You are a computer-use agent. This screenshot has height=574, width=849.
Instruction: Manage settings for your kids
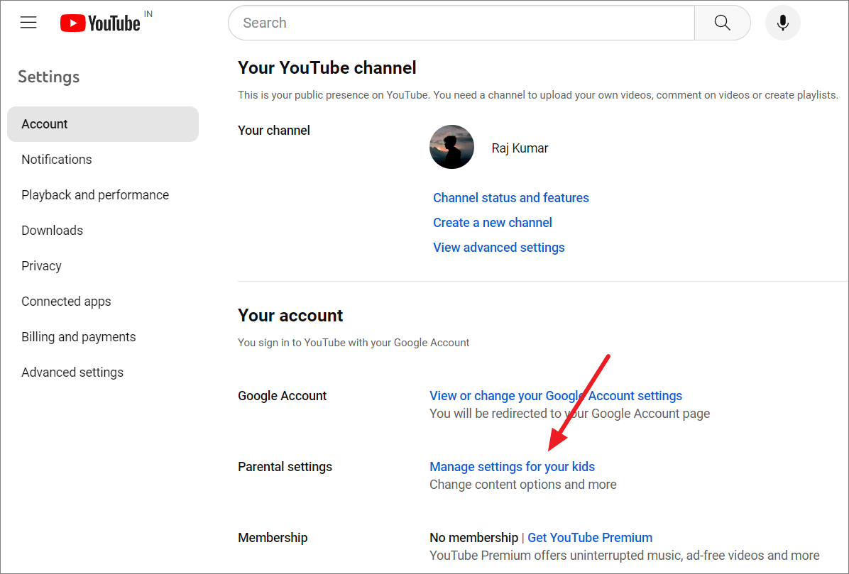tap(512, 466)
